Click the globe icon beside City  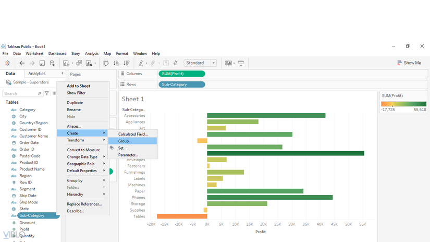click(14, 116)
